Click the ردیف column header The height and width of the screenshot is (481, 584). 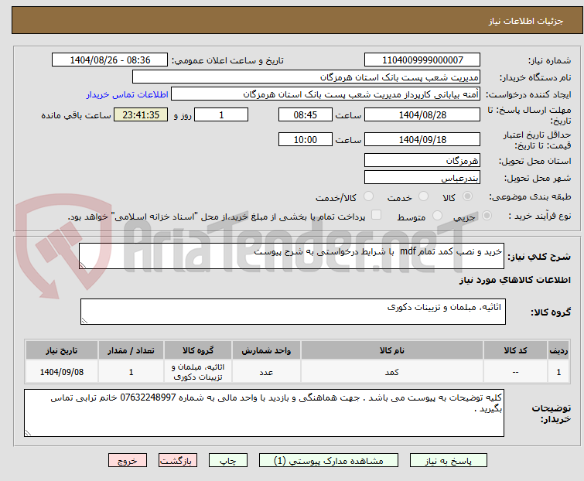558,350
